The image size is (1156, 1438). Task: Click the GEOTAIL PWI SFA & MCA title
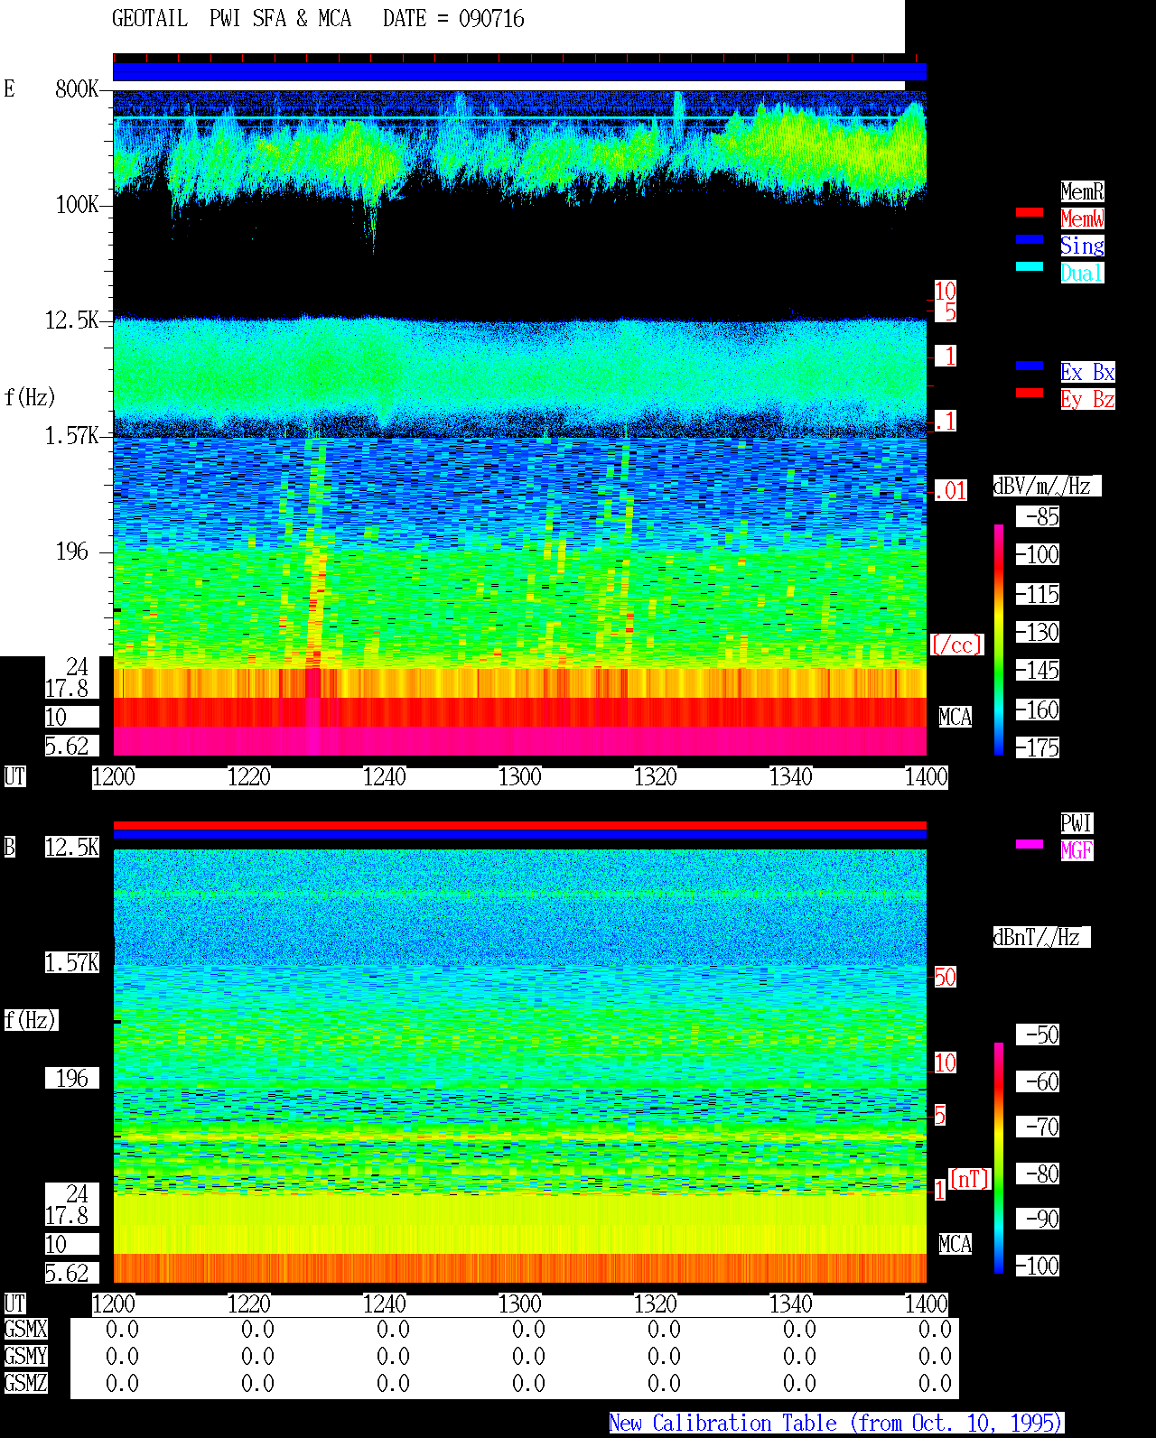point(231,19)
